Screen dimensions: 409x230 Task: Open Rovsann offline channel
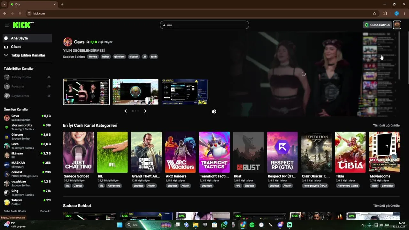(x=27, y=86)
